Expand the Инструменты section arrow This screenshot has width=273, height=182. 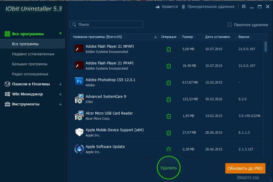pos(60,104)
